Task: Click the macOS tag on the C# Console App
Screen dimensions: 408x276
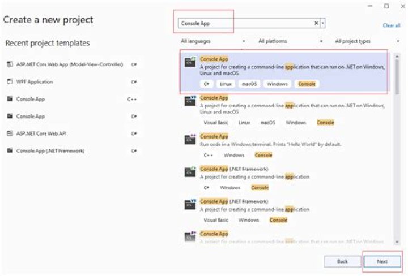Action: click(x=249, y=84)
